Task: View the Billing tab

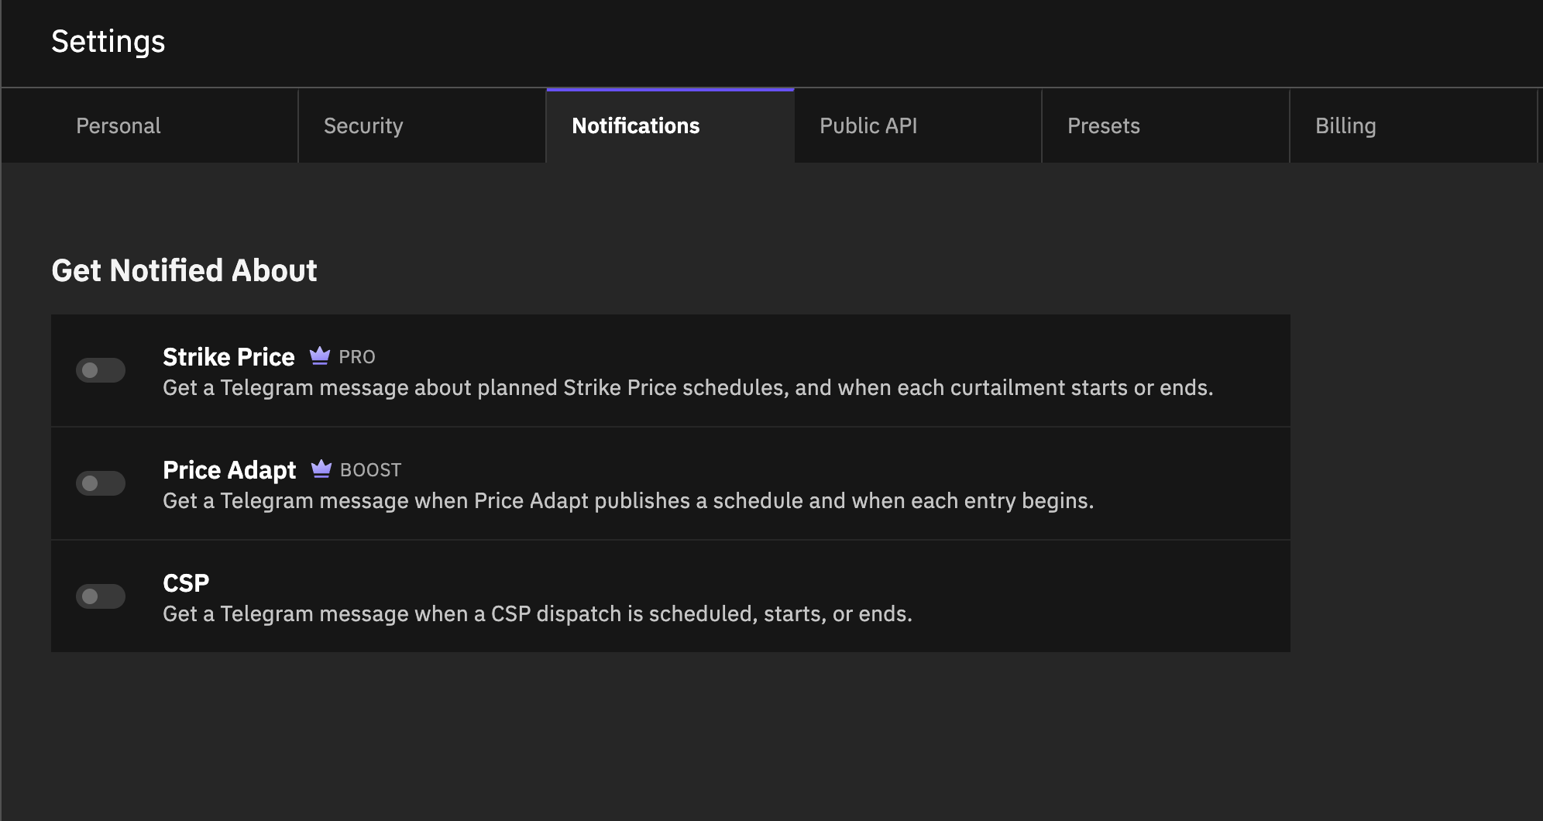Action: (x=1414, y=125)
